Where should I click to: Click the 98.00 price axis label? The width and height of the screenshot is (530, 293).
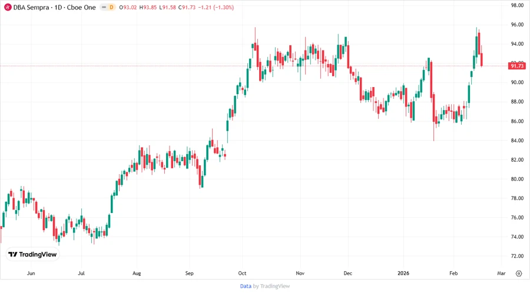pos(517,5)
